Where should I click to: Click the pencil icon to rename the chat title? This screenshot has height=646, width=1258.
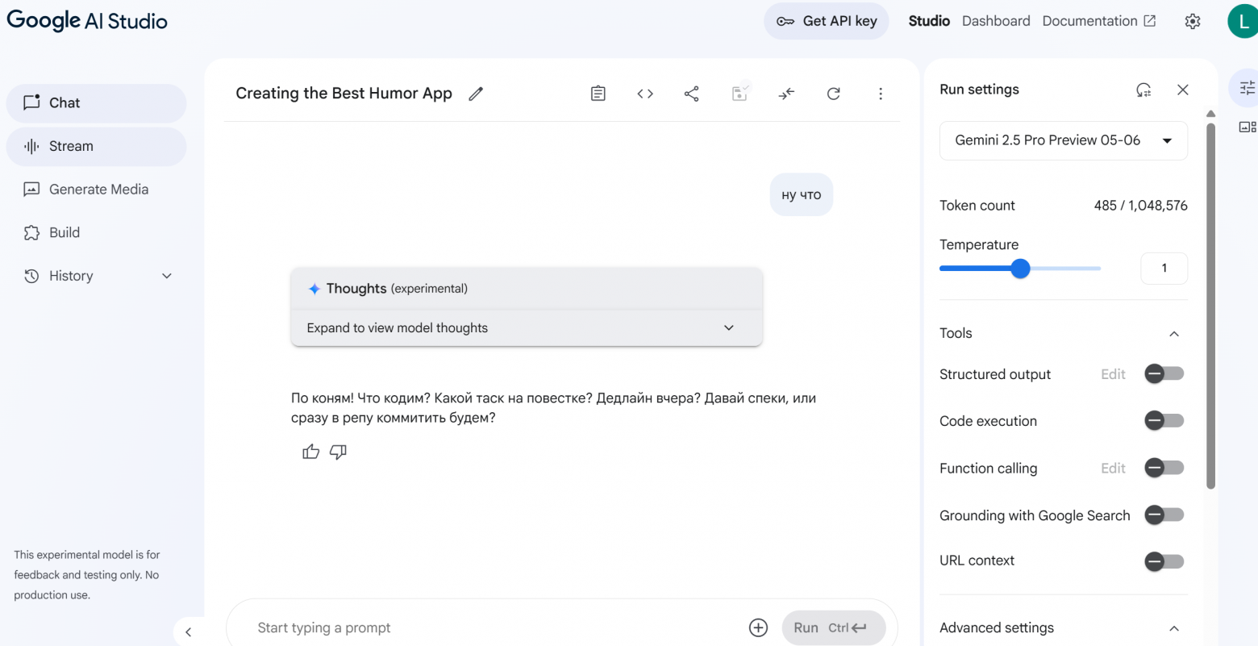pos(476,94)
